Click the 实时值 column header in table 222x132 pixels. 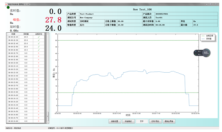pyautogui.click(x=26, y=34)
